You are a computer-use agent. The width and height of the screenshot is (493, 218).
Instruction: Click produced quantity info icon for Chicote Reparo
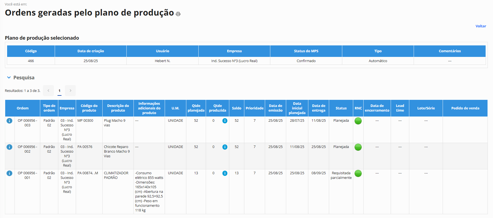tap(225, 147)
